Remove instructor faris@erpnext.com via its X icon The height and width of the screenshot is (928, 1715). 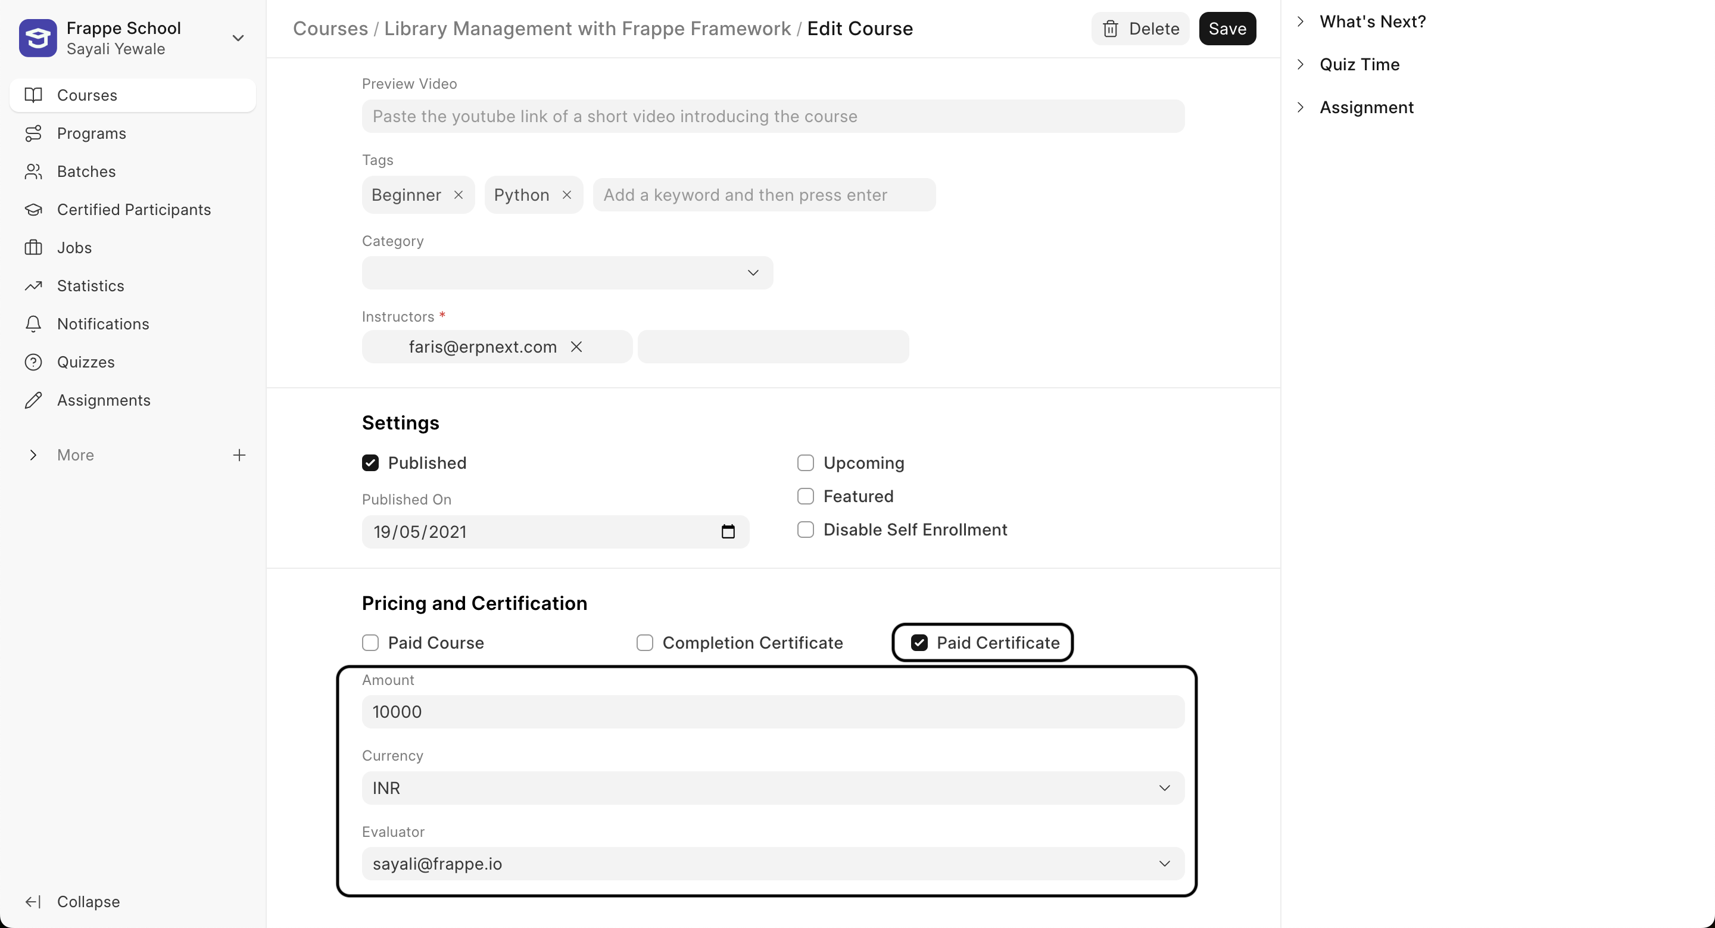576,347
